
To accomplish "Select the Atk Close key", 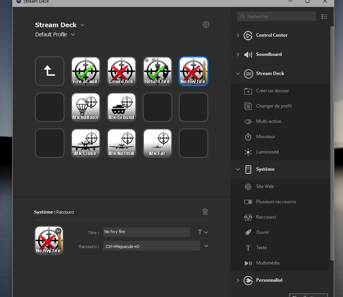I will [86, 143].
